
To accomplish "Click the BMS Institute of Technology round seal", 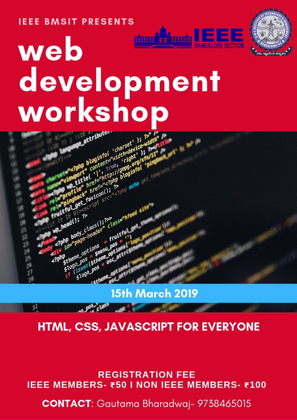I will [271, 32].
